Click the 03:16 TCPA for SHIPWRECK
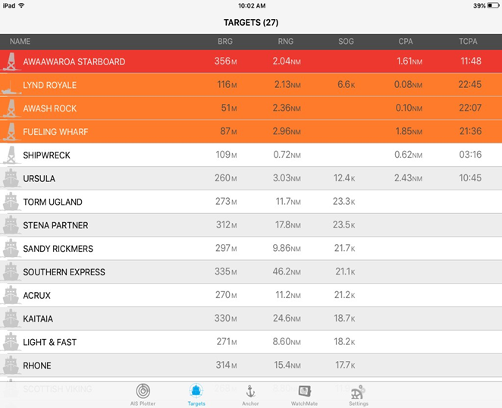This screenshot has width=502, height=408. tap(470, 155)
